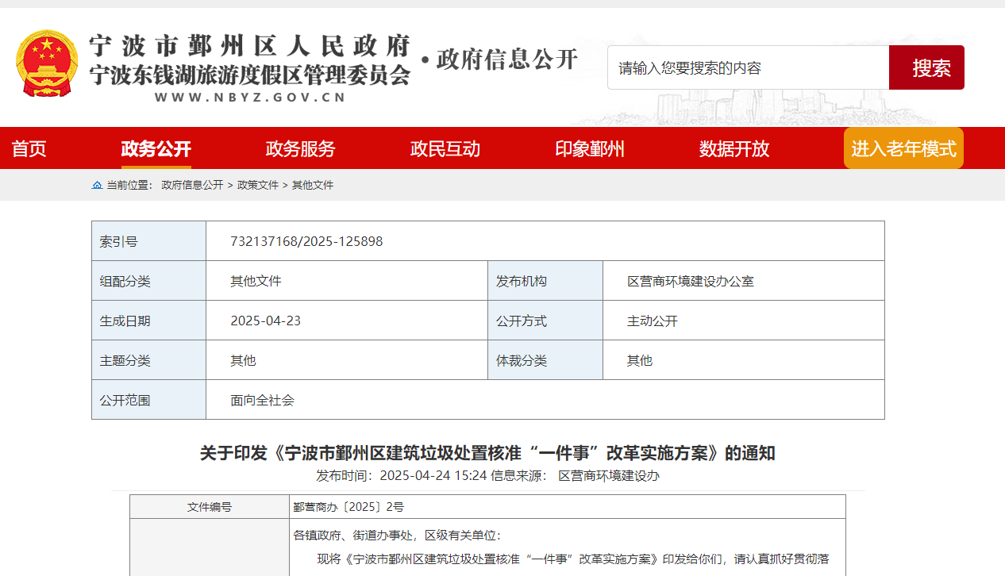Open the 政务服务 menu item
Screen dimensions: 1005x576
300,149
